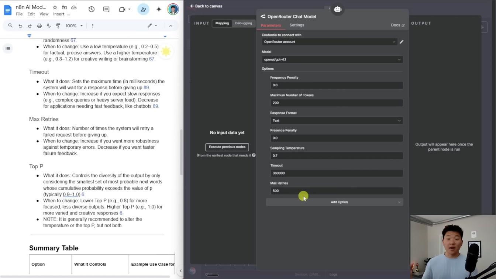The width and height of the screenshot is (496, 279).
Task: Open Insert menu
Action: point(59,14)
